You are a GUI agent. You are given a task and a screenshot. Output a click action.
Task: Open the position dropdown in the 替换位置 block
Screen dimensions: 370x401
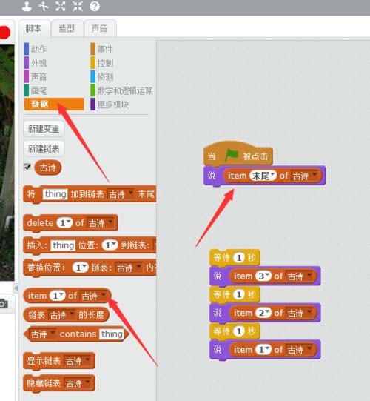click(x=80, y=268)
